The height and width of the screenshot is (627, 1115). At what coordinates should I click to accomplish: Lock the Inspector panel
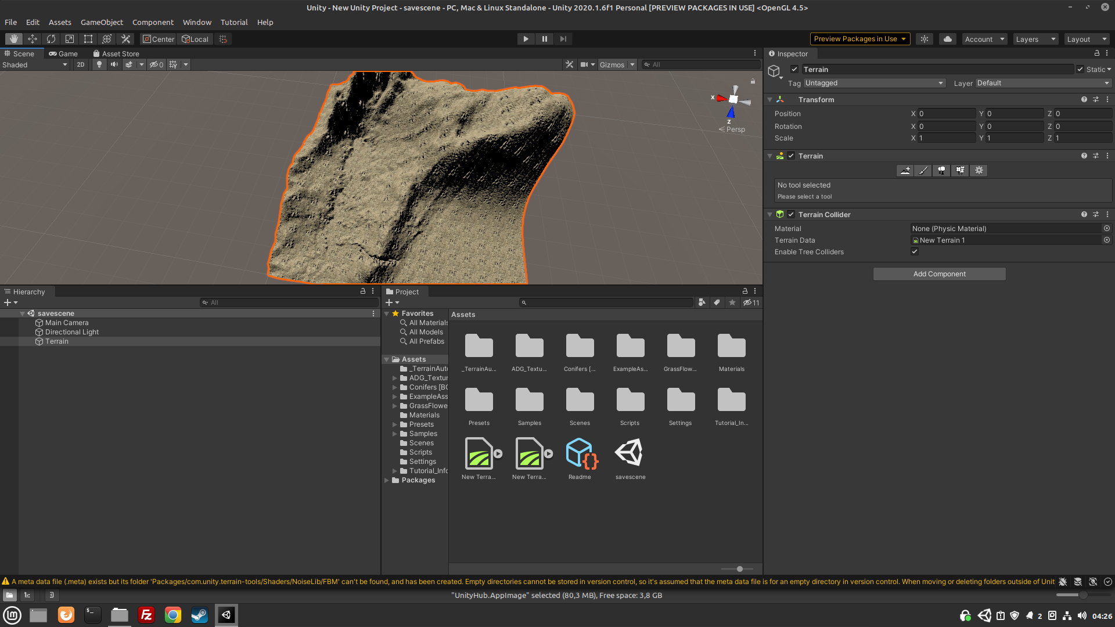click(x=1097, y=53)
